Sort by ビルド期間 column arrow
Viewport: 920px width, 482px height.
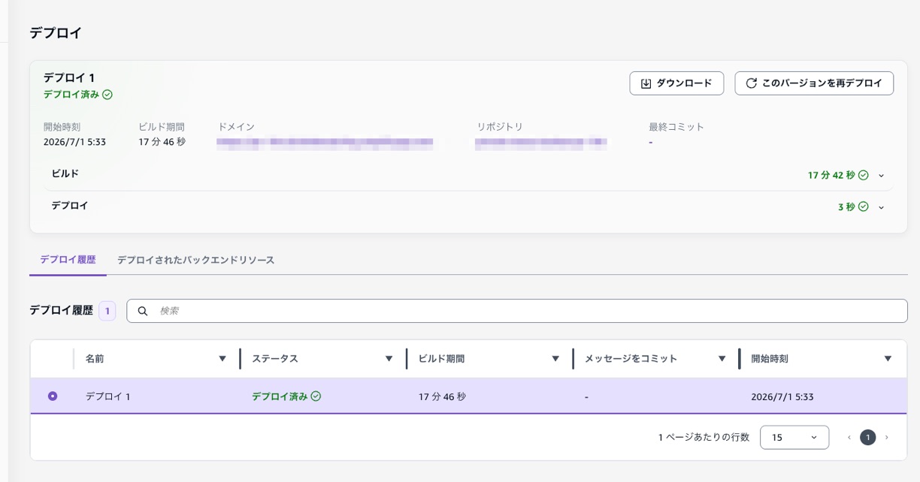click(x=555, y=359)
